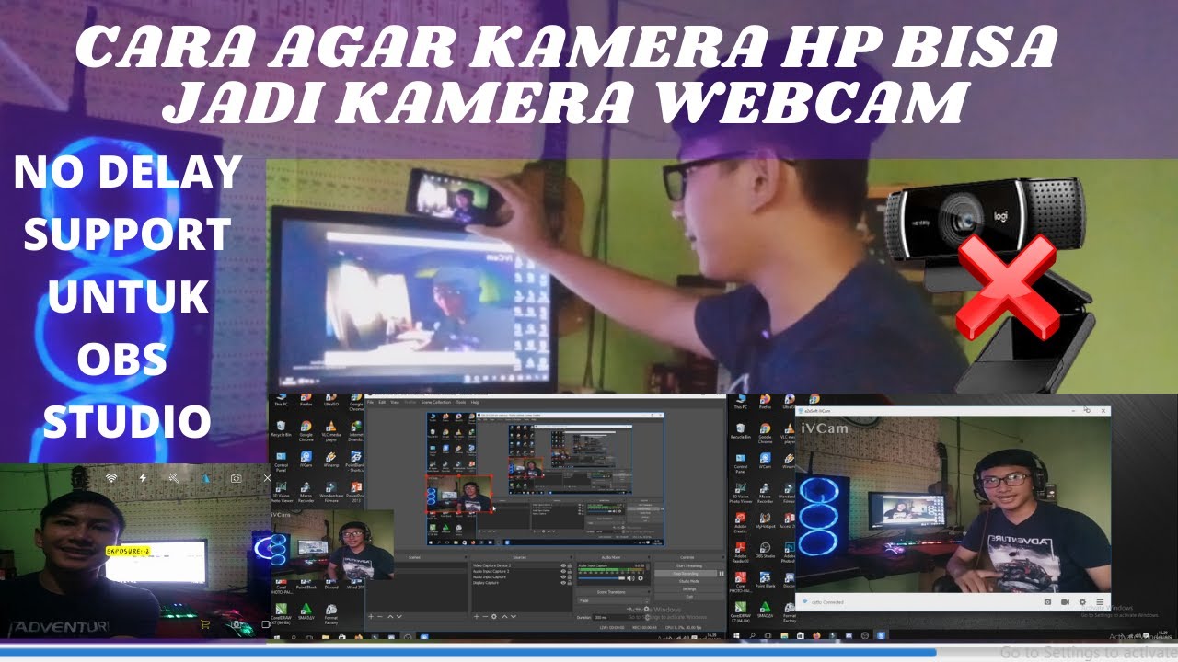
Task: Tap the Wi-Fi icon in phone iVCam view
Action: pos(111,478)
